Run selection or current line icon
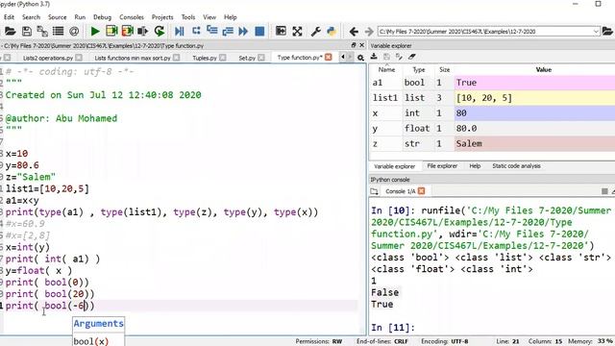This screenshot has height=346, width=615. (x=143, y=32)
